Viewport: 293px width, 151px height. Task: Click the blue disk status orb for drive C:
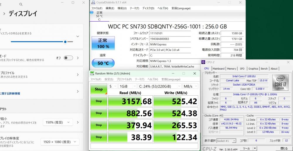[91, 13]
